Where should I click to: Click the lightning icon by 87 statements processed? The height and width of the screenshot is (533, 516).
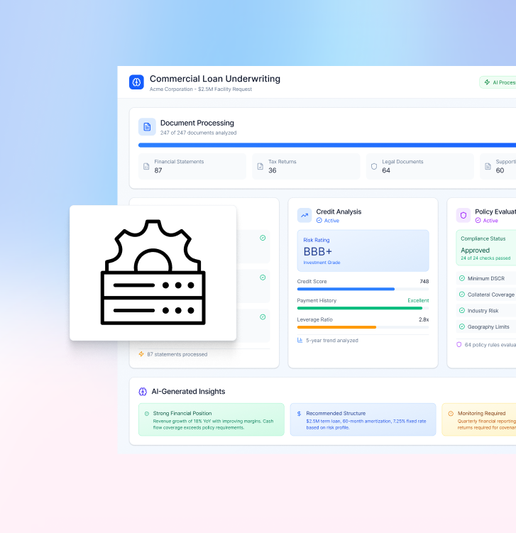141,354
